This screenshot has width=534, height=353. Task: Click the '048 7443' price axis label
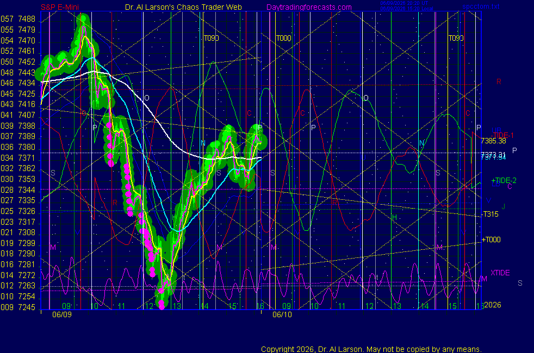(18, 73)
